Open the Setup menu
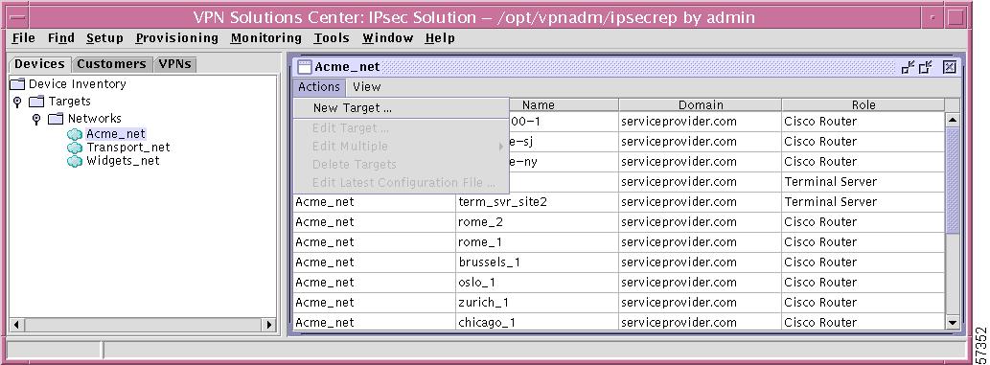This screenshot has height=365, width=990. [x=104, y=38]
